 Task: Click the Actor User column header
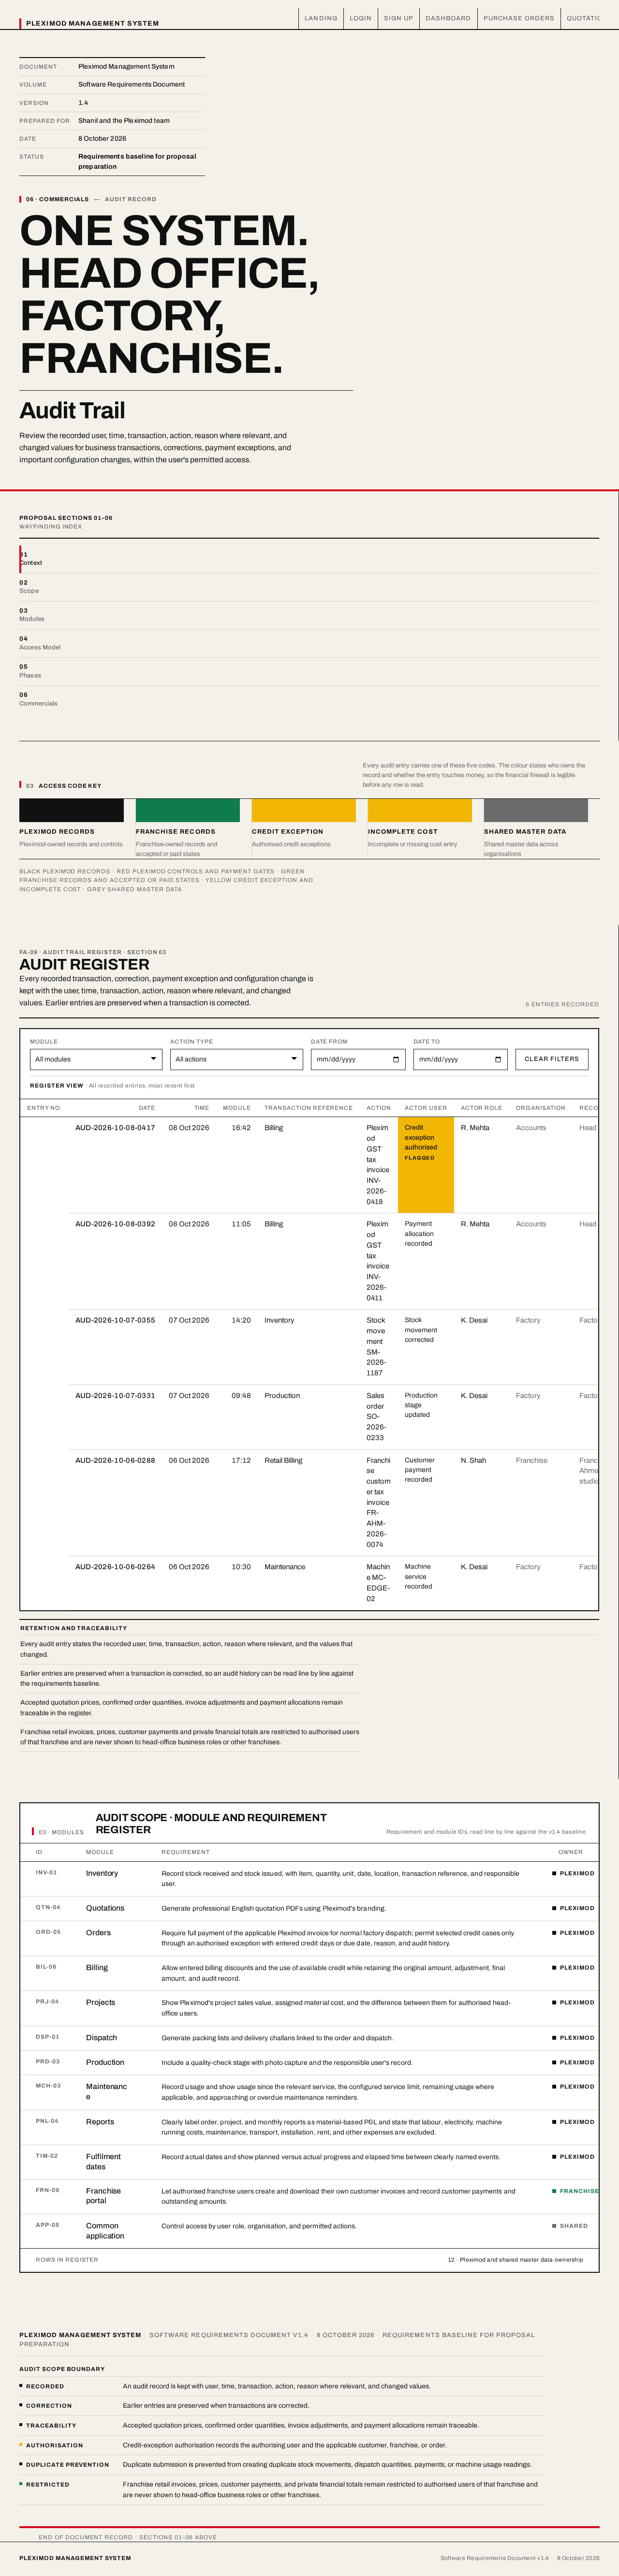tap(426, 1108)
